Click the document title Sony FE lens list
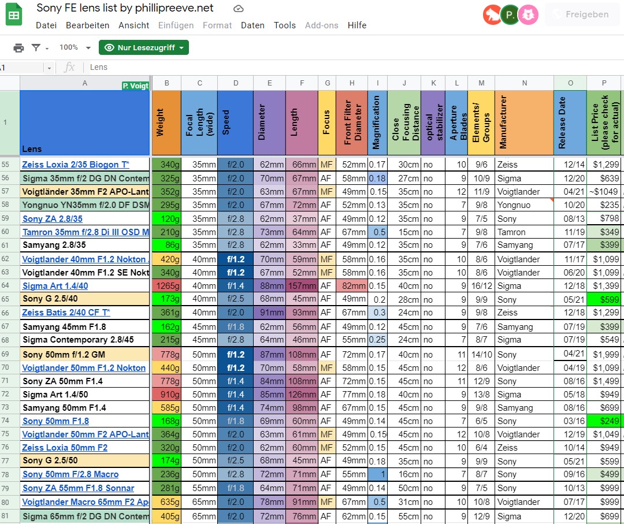 tap(125, 8)
